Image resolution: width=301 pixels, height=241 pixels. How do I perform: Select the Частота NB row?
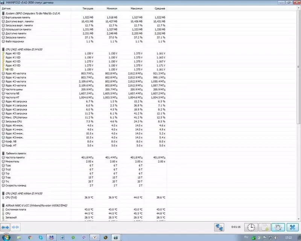[x=84, y=93]
